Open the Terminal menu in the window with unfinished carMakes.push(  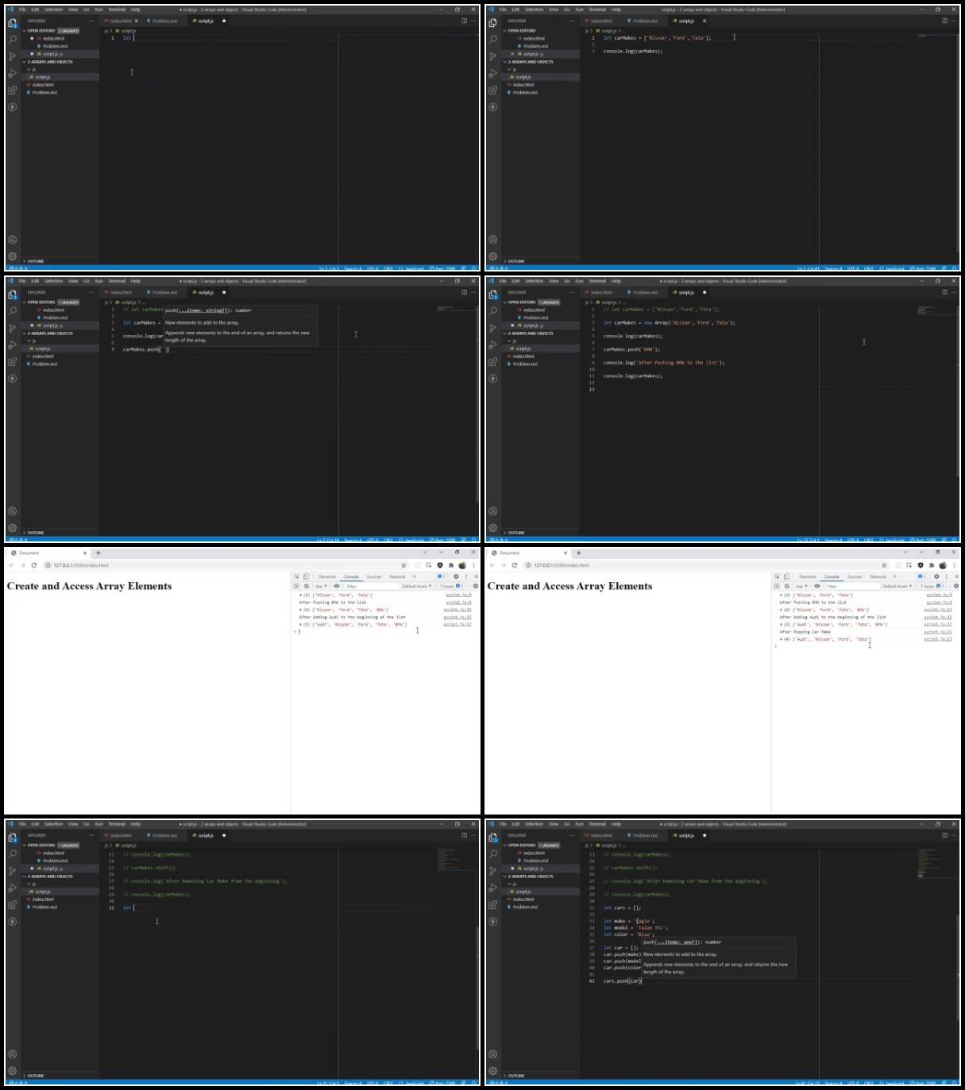(117, 281)
